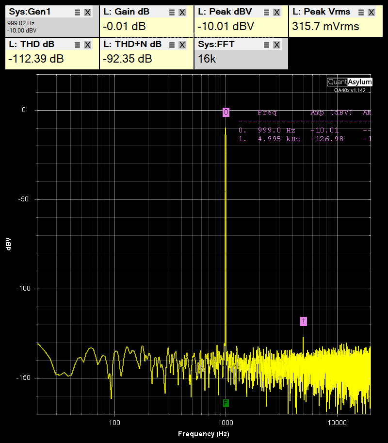
Task: Click the -100 tick on dBV axis
Action: click(23, 288)
